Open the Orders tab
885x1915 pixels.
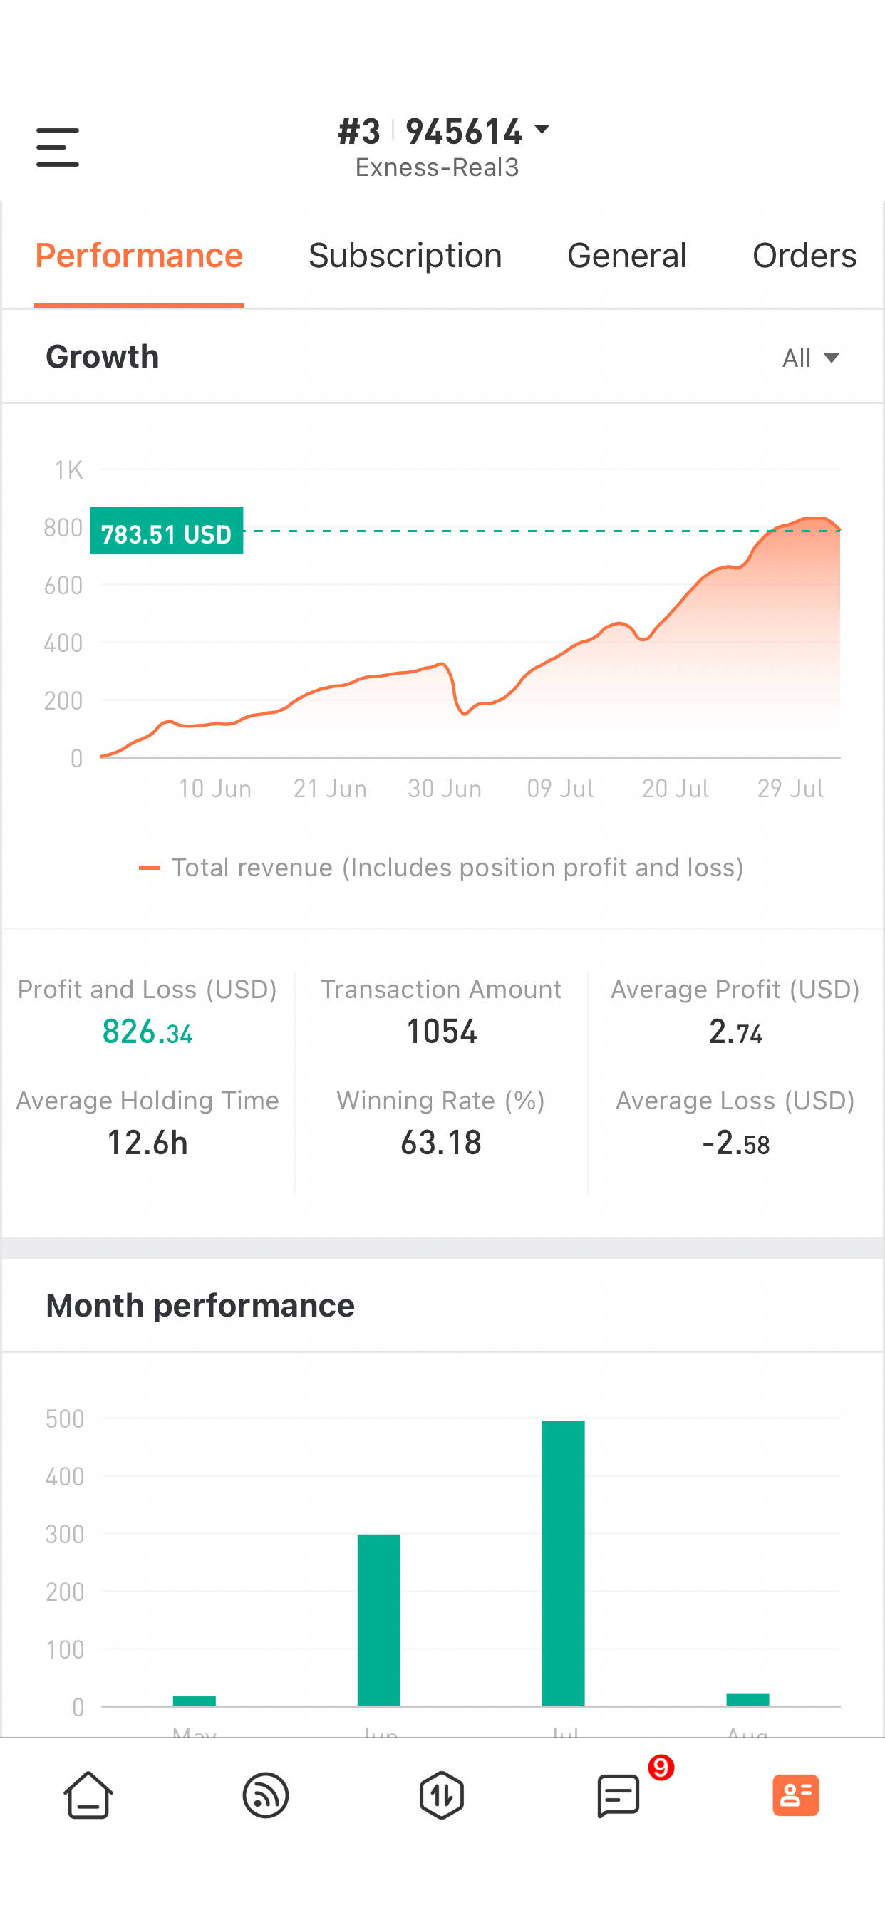(804, 255)
